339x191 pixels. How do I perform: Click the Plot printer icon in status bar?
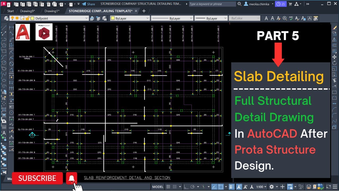[x=309, y=187]
